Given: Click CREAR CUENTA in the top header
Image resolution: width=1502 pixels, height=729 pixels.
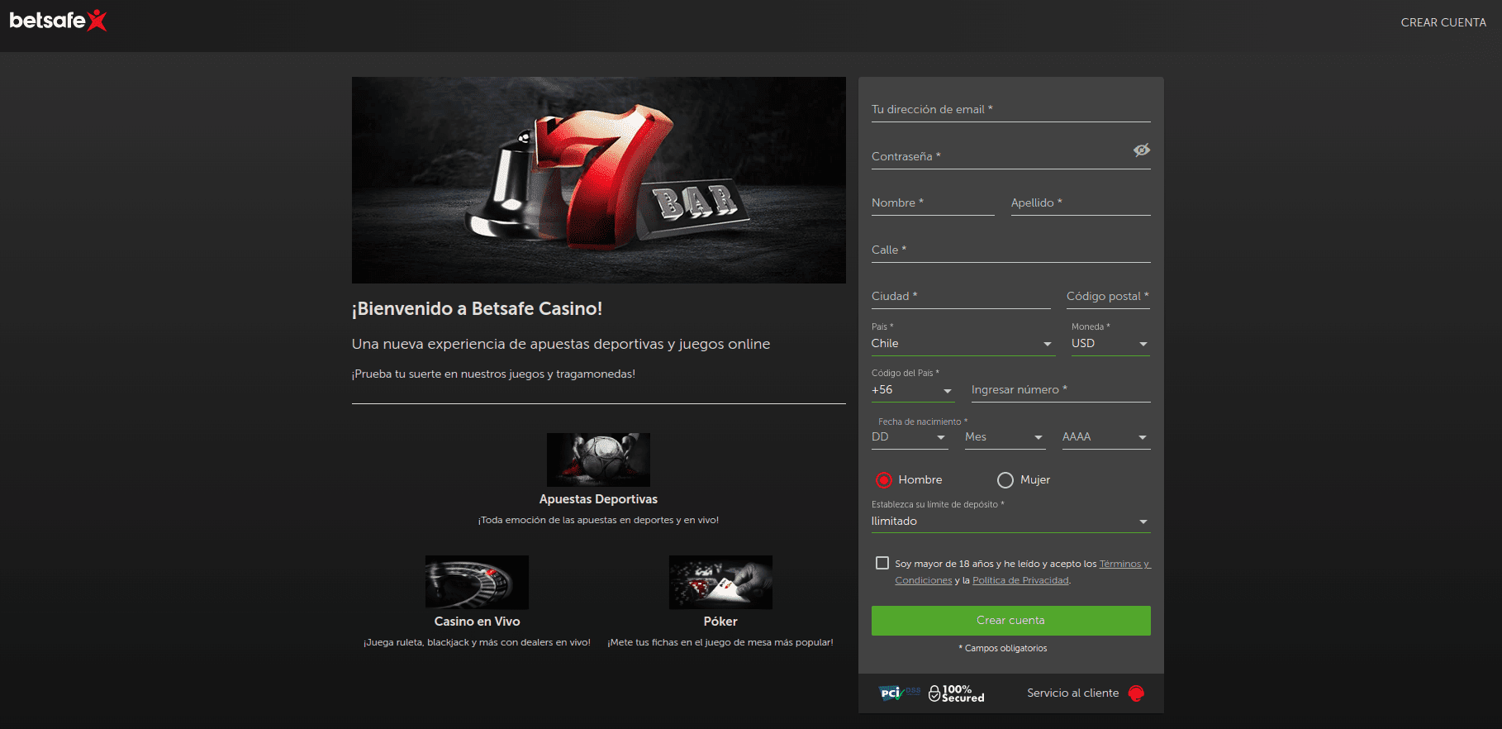Looking at the screenshot, I should coord(1443,22).
